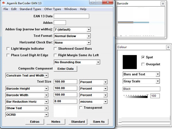Close the Agamik BarCoder window
This screenshot has height=129, width=172.
pyautogui.click(x=108, y=2)
